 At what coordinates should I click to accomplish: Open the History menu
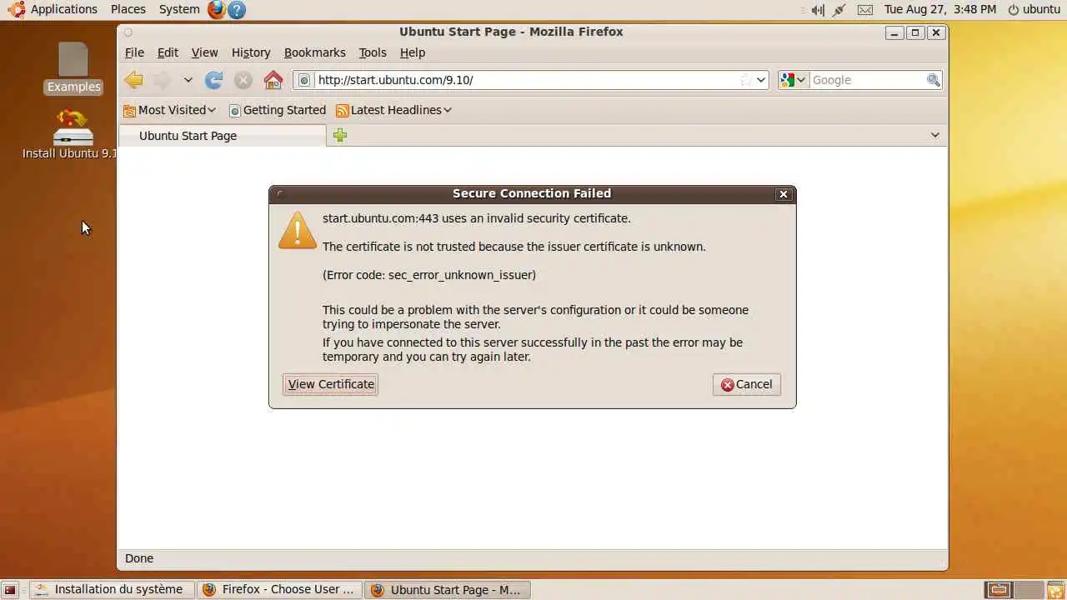251,52
